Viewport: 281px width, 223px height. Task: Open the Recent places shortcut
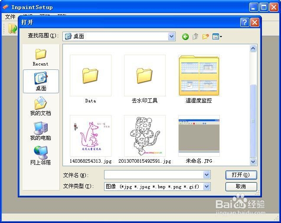point(40,57)
